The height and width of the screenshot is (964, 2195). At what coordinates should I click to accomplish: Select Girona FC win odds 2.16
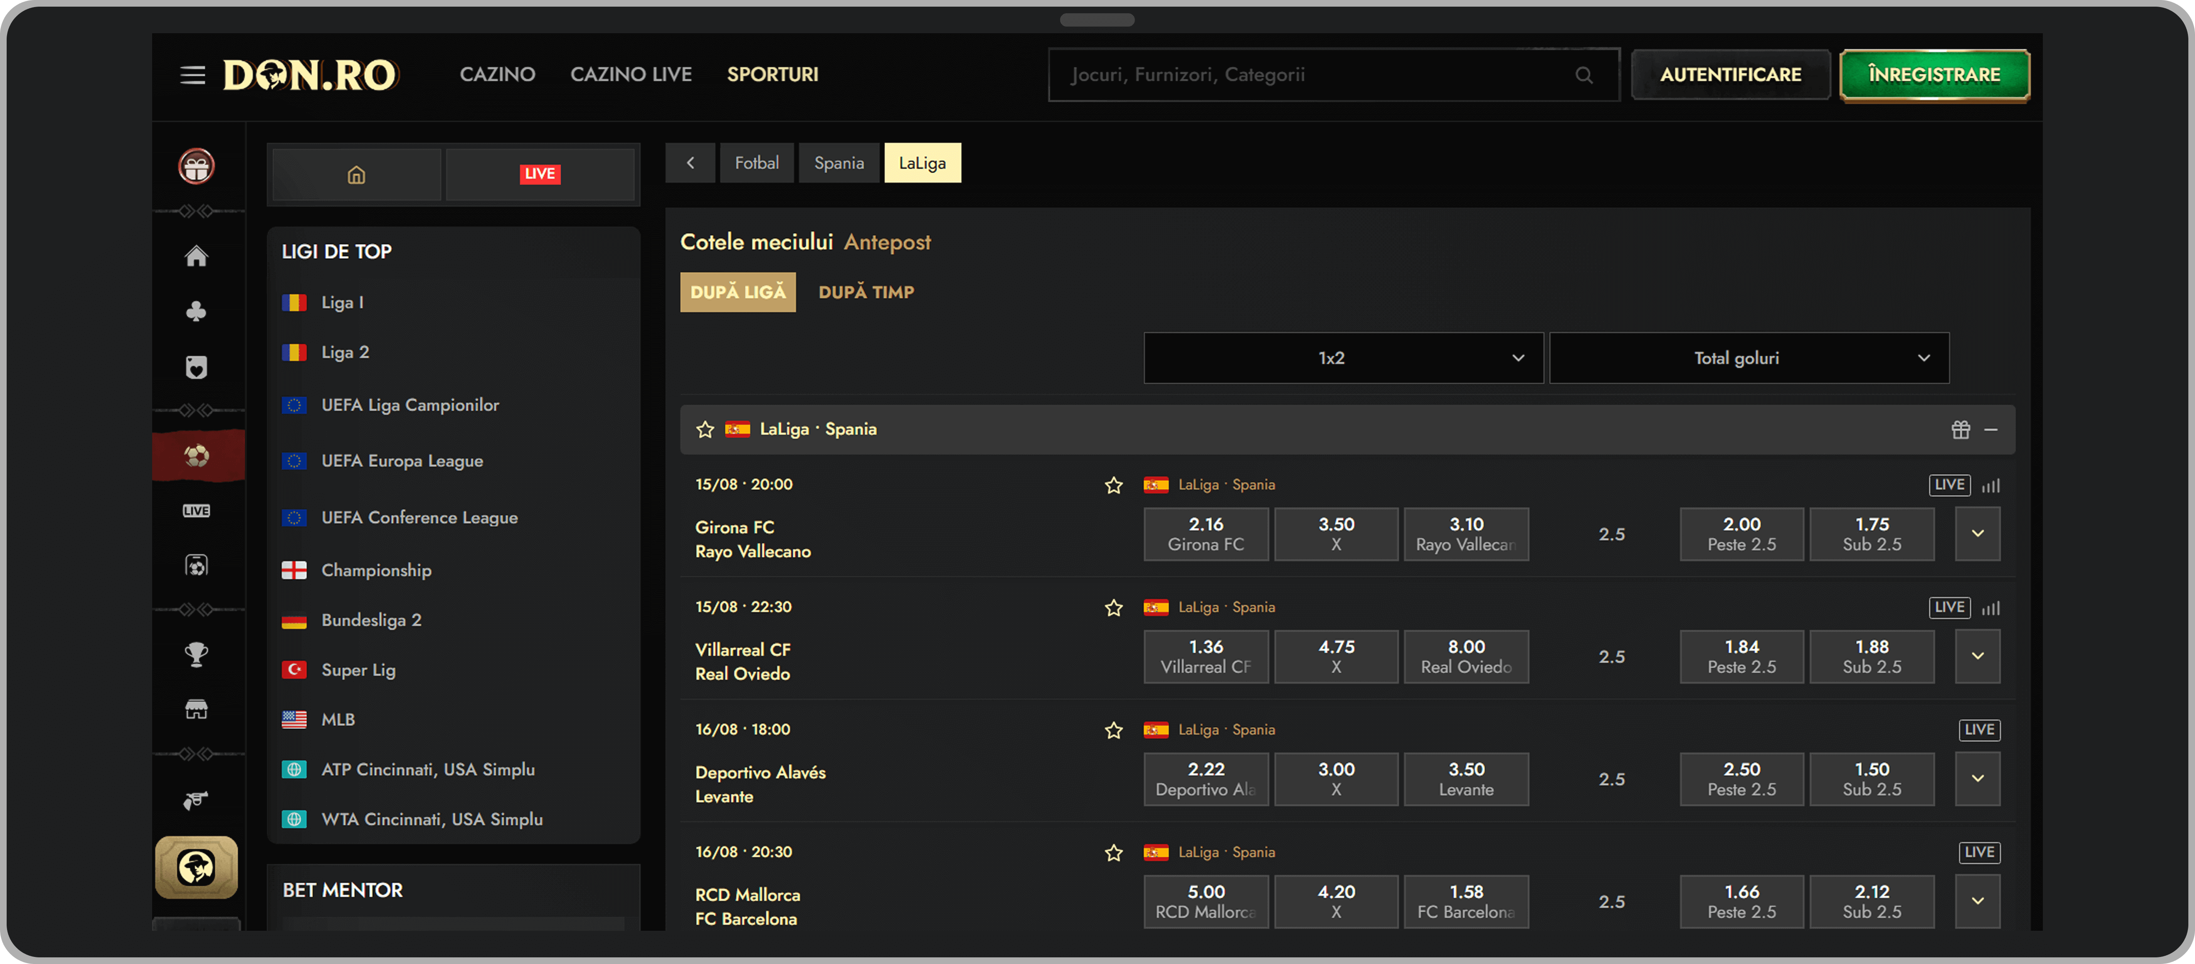(1206, 534)
